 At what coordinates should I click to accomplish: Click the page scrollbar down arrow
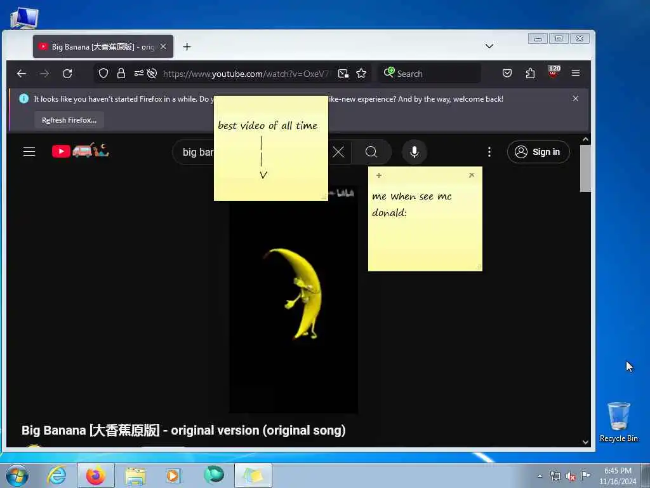[585, 442]
